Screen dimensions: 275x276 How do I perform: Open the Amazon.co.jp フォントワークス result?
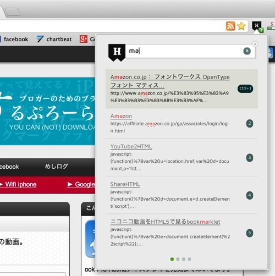[x=182, y=89]
